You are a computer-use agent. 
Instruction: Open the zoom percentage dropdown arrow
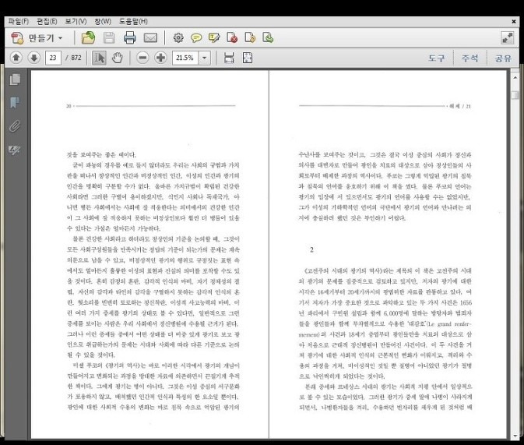pyautogui.click(x=205, y=58)
